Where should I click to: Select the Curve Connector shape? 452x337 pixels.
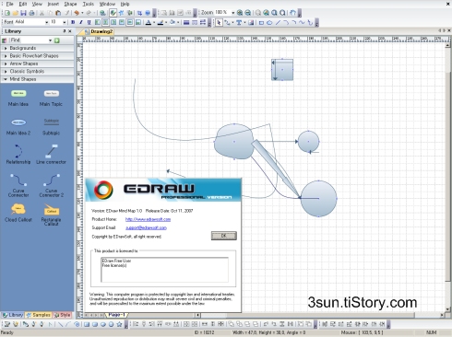pyautogui.click(x=18, y=185)
